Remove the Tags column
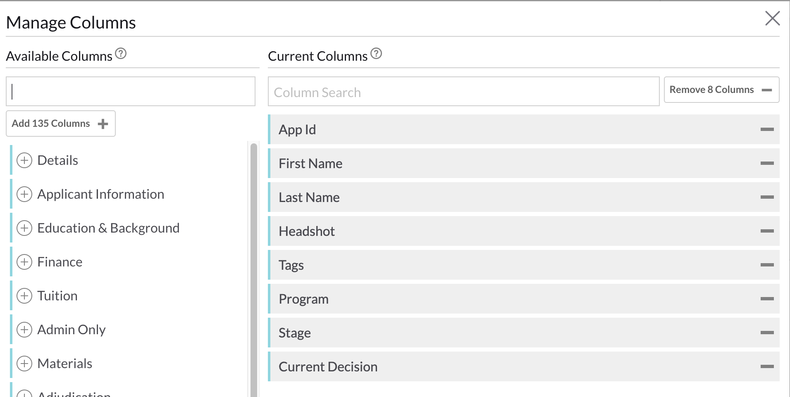This screenshot has width=790, height=397. 768,265
